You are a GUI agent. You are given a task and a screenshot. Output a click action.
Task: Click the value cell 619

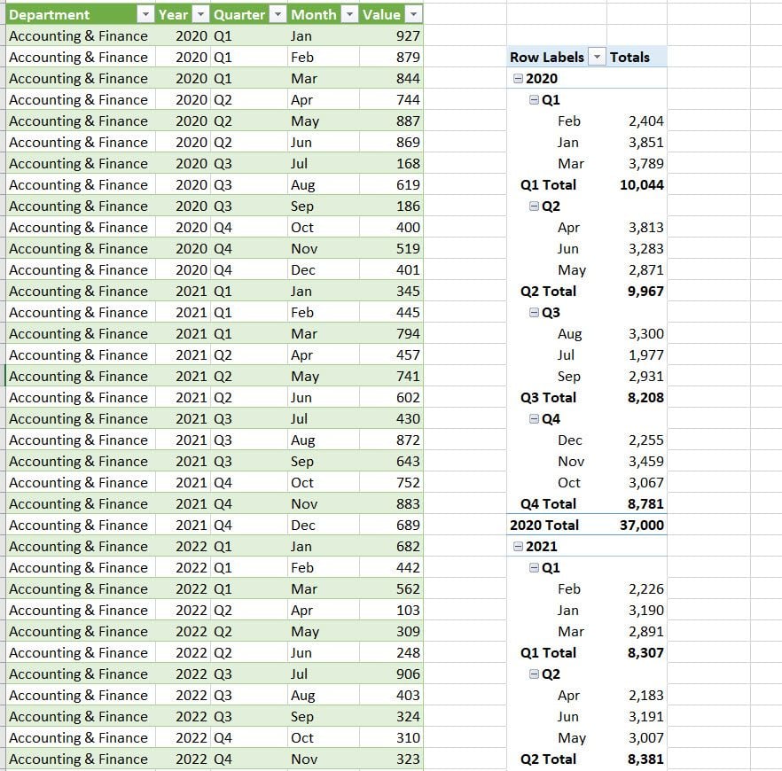pyautogui.click(x=391, y=185)
